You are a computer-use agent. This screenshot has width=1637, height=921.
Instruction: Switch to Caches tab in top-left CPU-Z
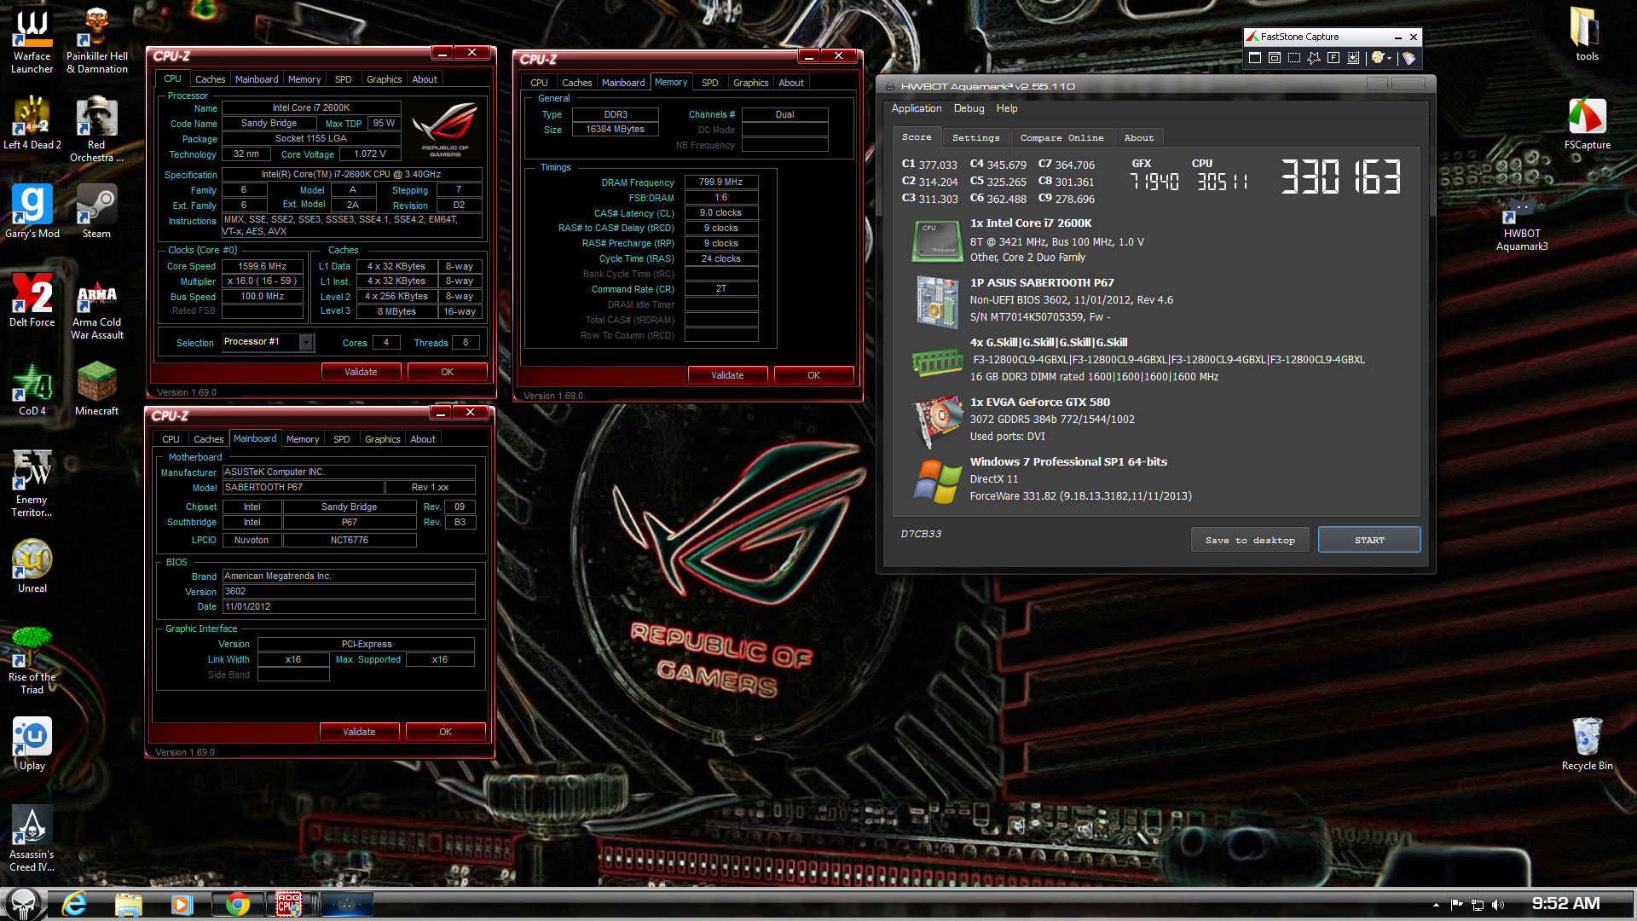[210, 79]
